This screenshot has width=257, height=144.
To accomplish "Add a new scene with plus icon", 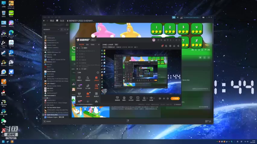I will pos(99,44).
